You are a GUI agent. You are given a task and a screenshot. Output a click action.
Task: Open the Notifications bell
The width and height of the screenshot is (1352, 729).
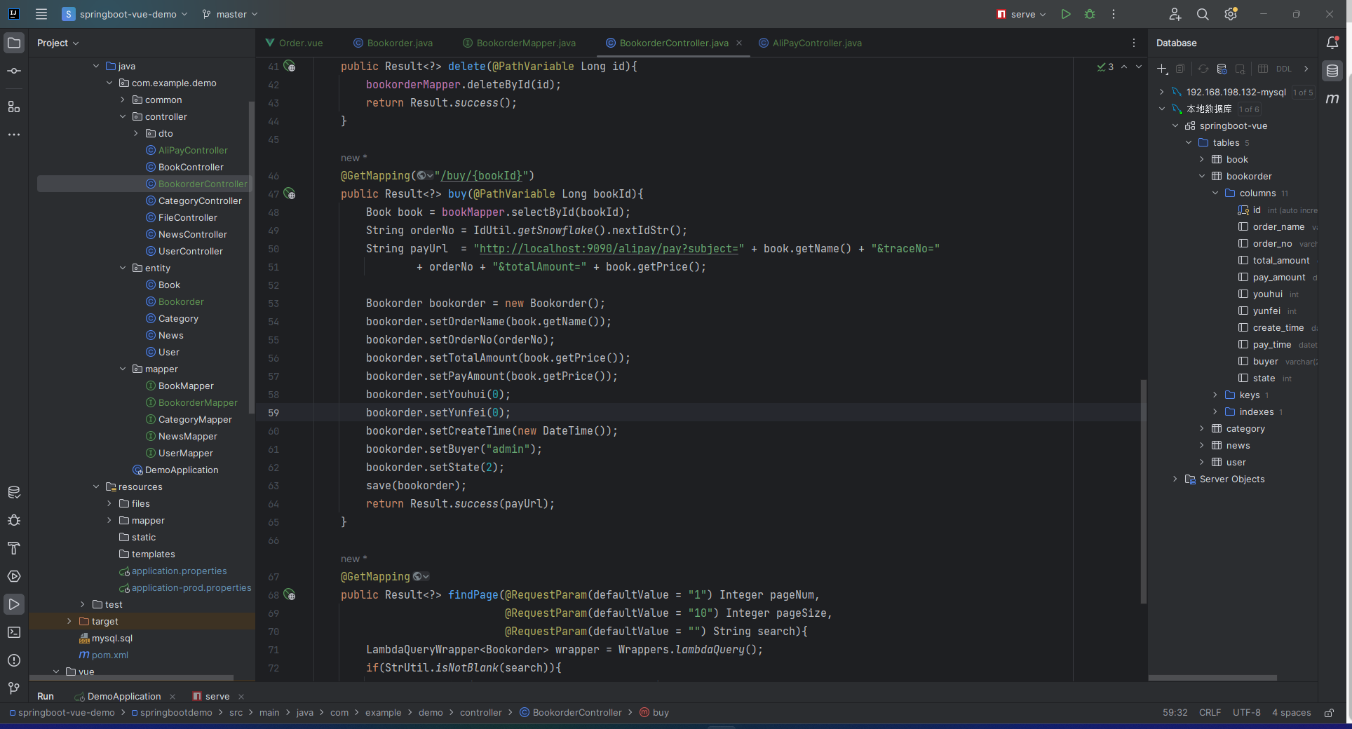pyautogui.click(x=1332, y=43)
